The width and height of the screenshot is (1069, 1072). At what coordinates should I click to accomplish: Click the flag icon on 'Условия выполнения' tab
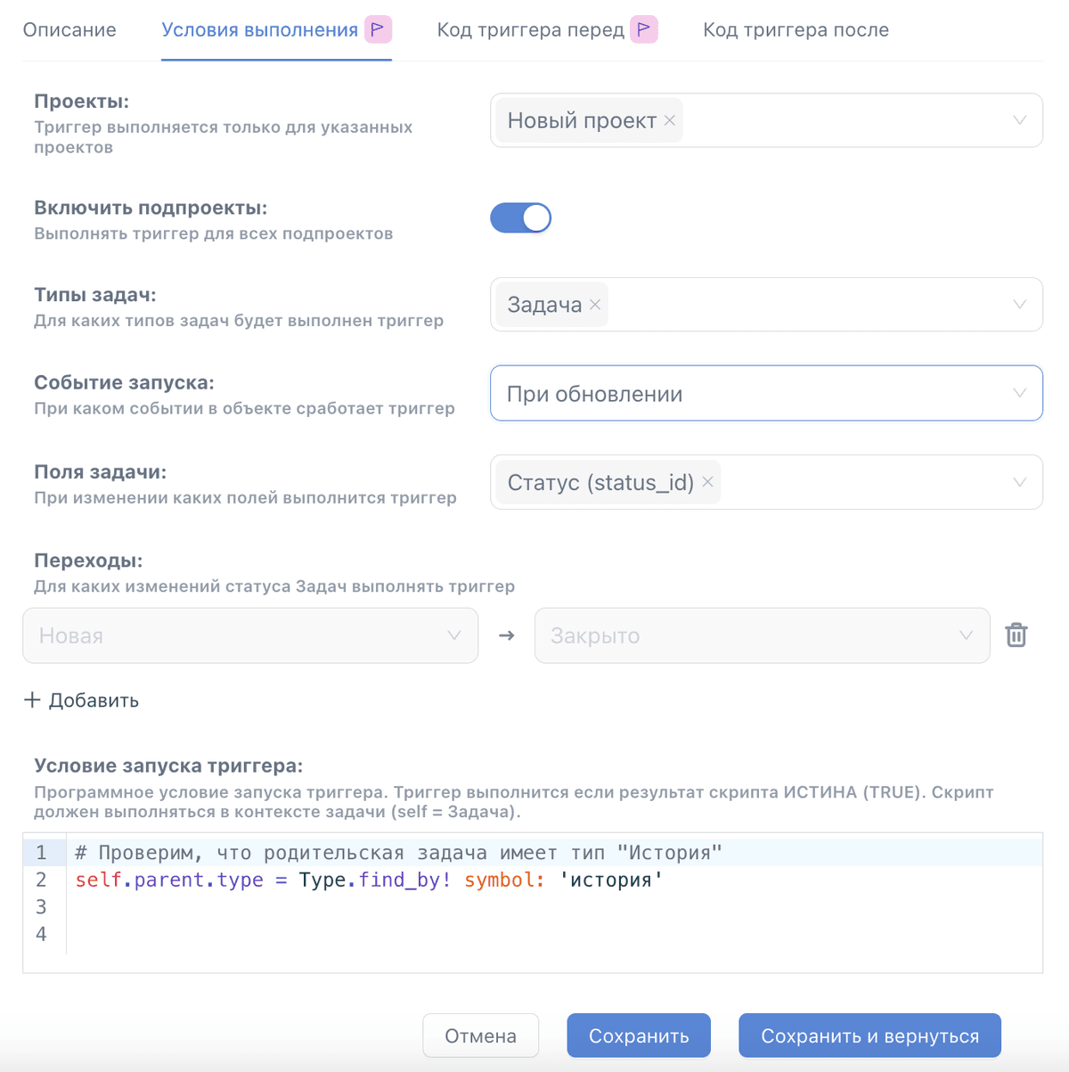tap(379, 29)
